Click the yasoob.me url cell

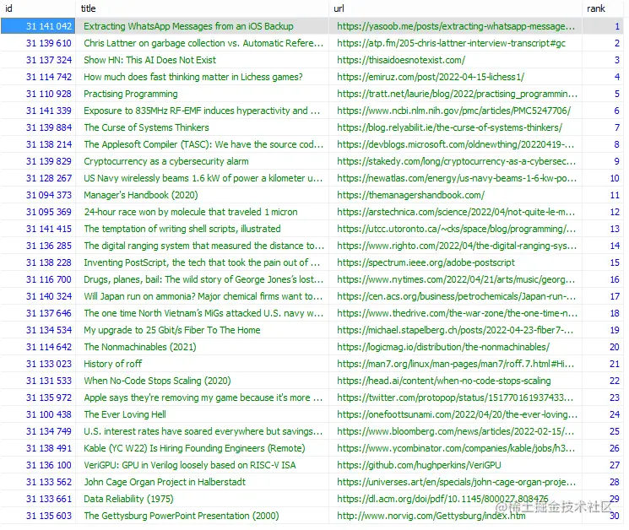coord(455,26)
